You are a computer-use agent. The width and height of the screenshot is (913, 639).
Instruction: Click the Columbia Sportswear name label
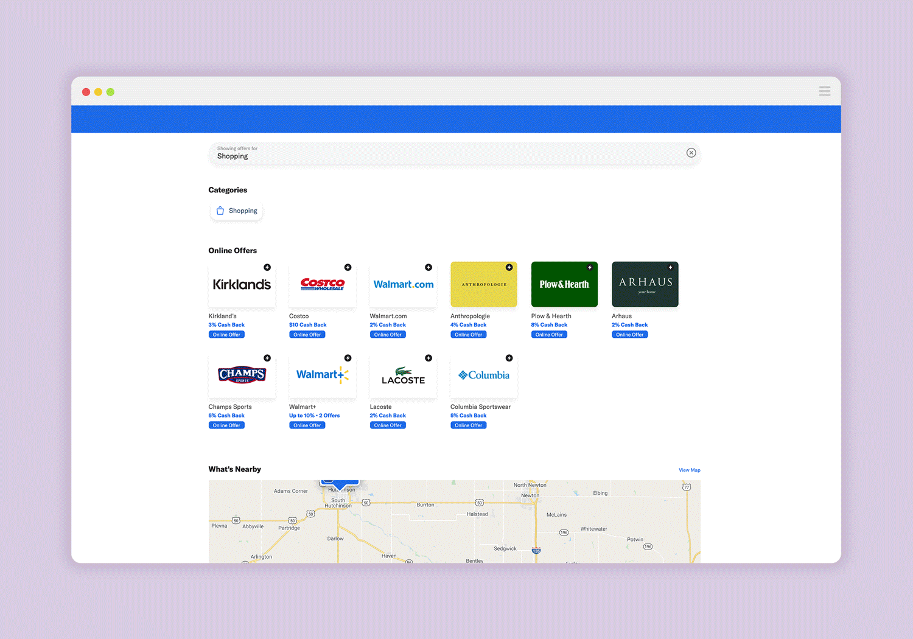click(480, 407)
